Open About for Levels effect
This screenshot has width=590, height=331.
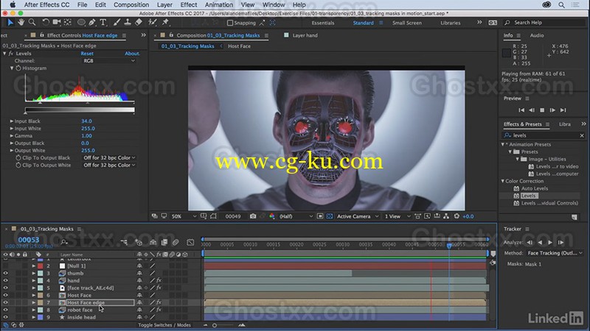(x=132, y=54)
